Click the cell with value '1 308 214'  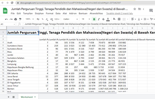coord(123,89)
